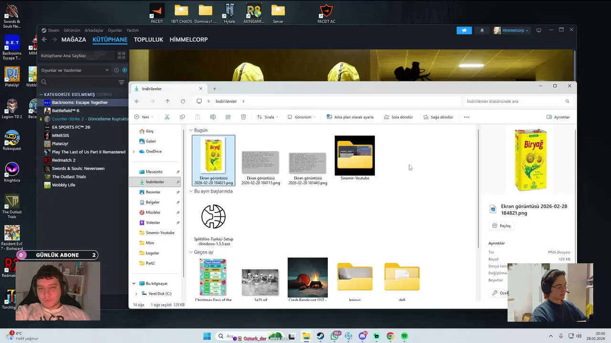Click Sola döndür rotate left button
This screenshot has width=611, height=343.
click(x=398, y=117)
